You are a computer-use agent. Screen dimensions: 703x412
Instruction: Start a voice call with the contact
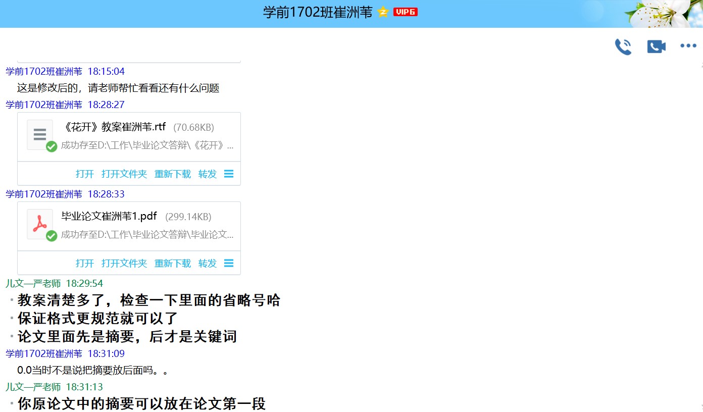(623, 46)
